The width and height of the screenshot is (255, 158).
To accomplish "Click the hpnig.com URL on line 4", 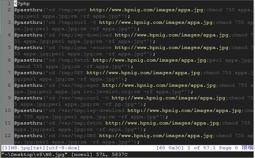I will point(172,35).
